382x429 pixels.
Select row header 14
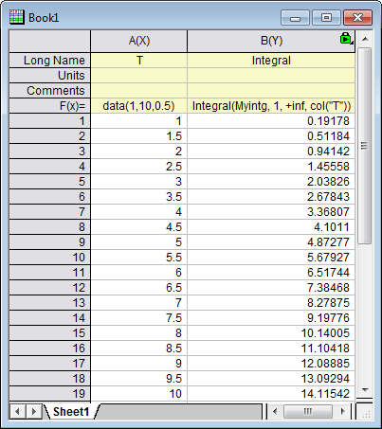click(50, 318)
